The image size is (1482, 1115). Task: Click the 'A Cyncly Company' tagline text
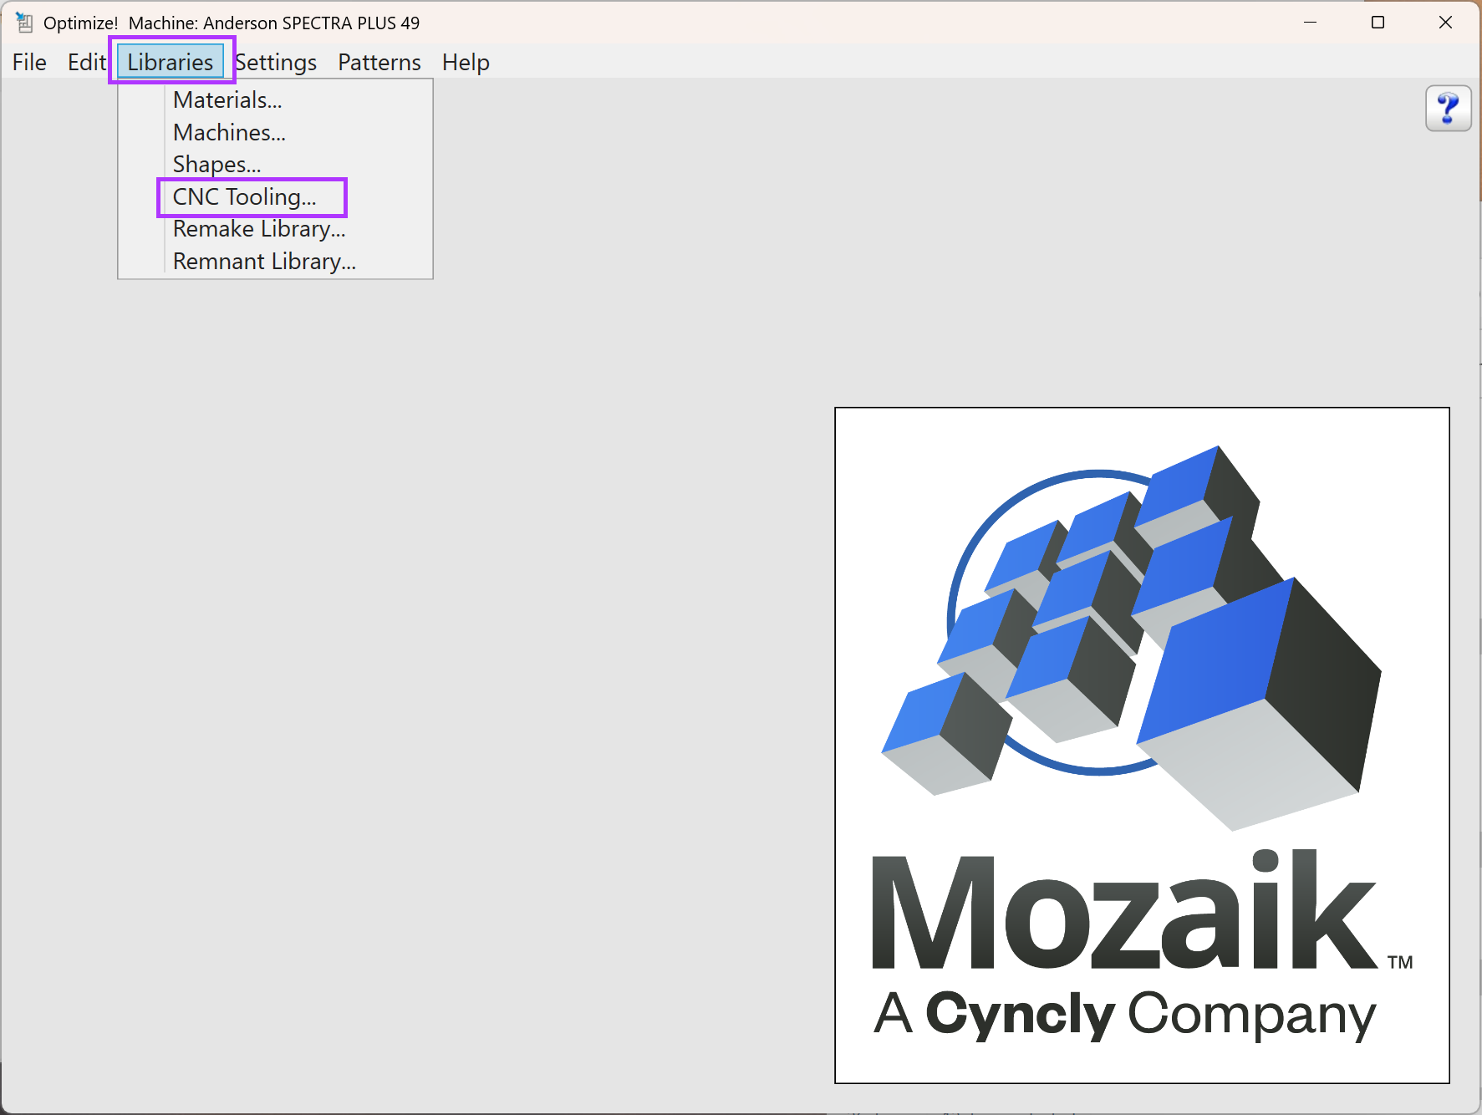(x=1124, y=1015)
